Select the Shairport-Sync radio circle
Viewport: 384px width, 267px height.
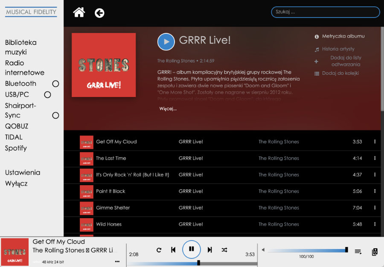coord(55,115)
